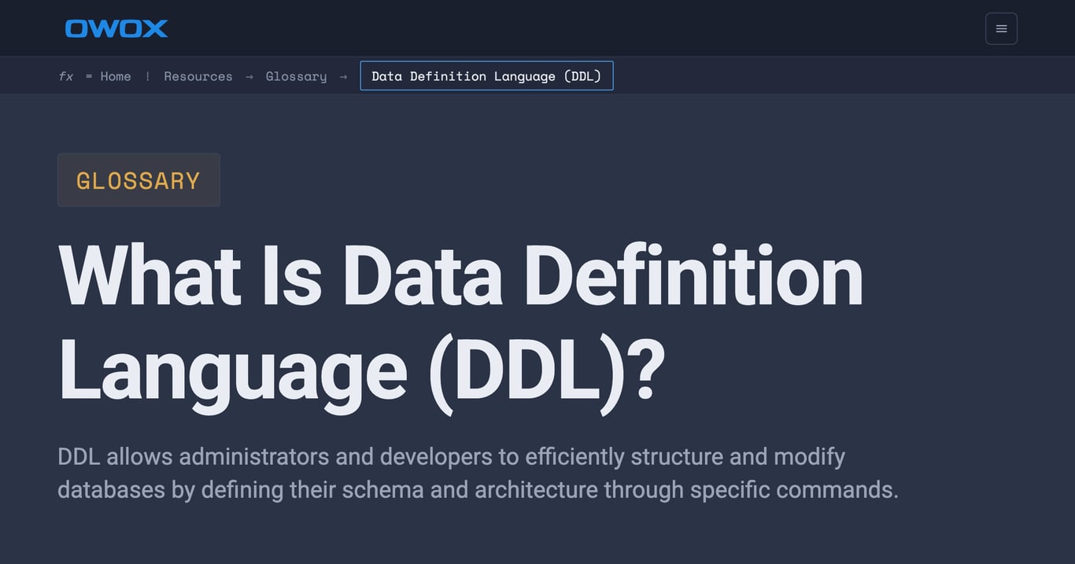Click the OWOX logo

(x=116, y=28)
